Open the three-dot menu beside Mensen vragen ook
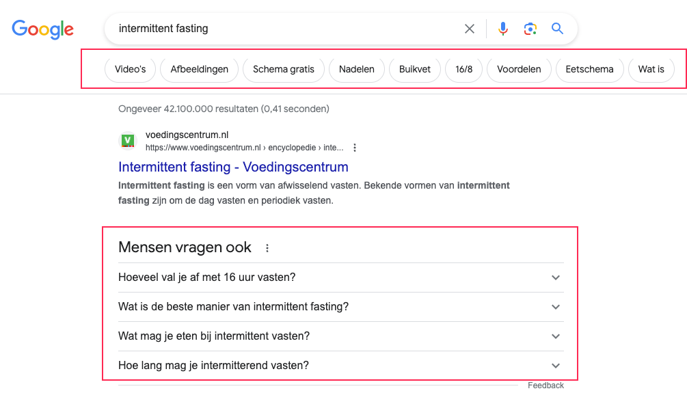Screen dimensions: 687x406 (x=267, y=248)
